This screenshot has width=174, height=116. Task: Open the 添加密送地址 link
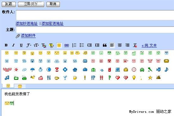[53, 23]
